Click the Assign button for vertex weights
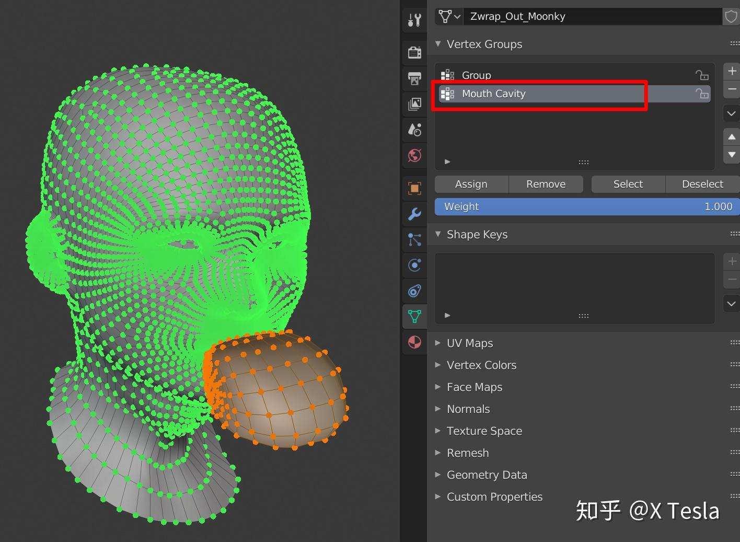740x542 pixels. (x=471, y=184)
